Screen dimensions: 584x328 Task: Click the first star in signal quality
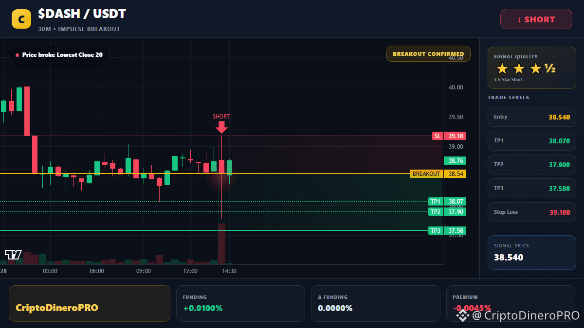coord(502,69)
